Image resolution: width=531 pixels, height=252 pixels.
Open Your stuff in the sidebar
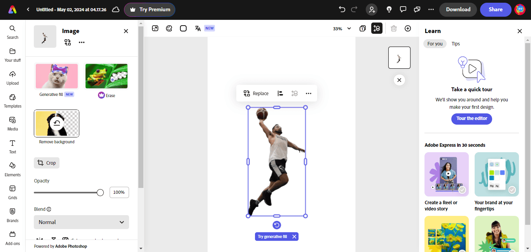pos(12,55)
